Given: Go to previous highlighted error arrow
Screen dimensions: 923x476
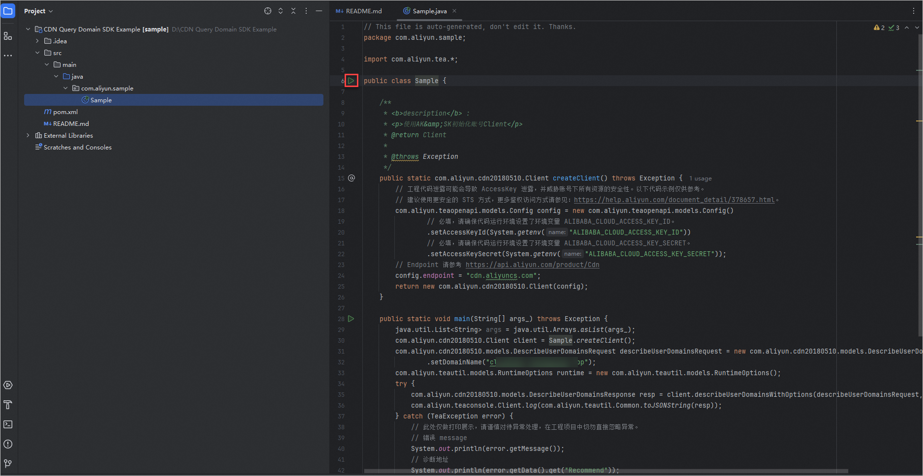Looking at the screenshot, I should (907, 28).
